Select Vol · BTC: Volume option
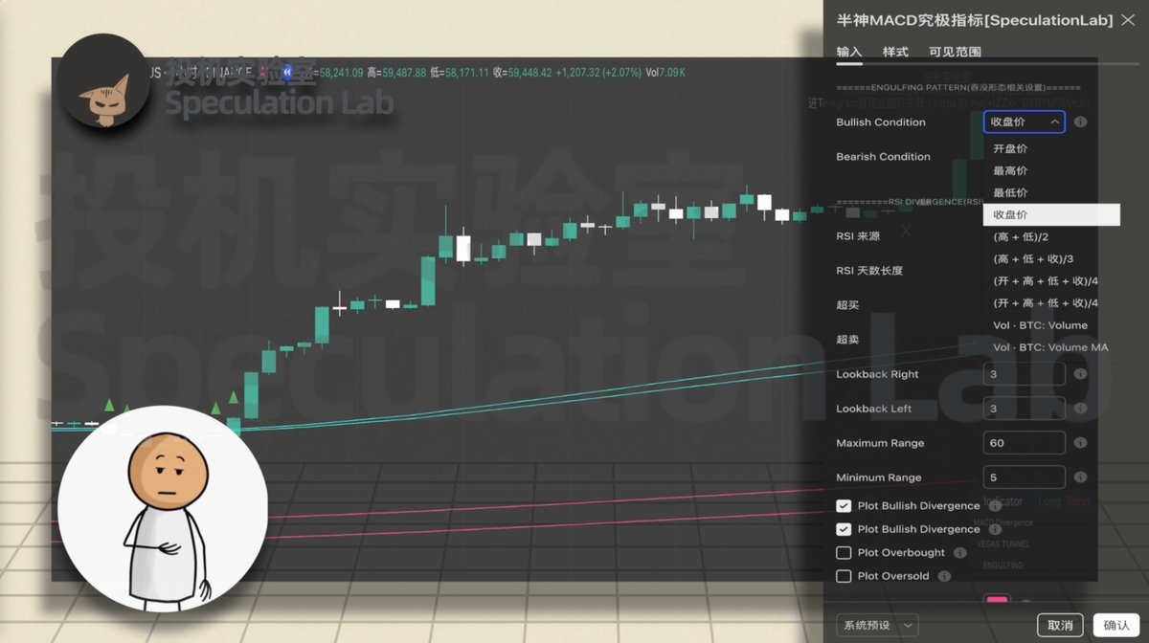Viewport: 1149px width, 643px height. coord(1051,325)
